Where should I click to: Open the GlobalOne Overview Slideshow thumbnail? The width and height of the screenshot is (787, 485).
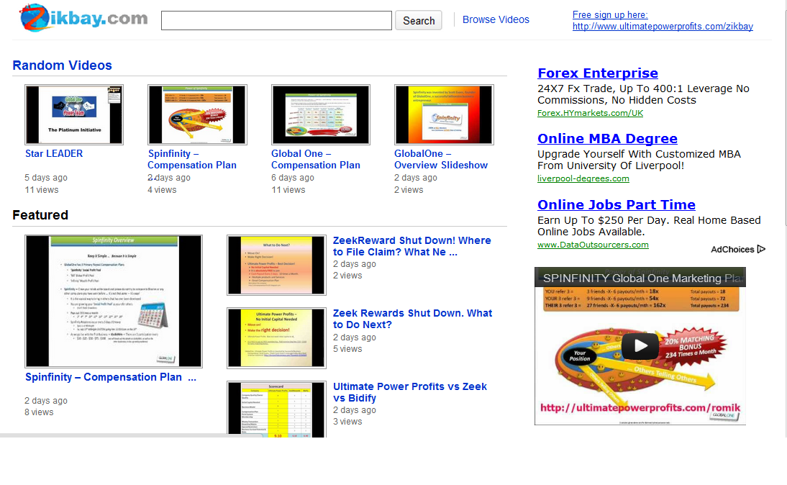[x=444, y=114]
